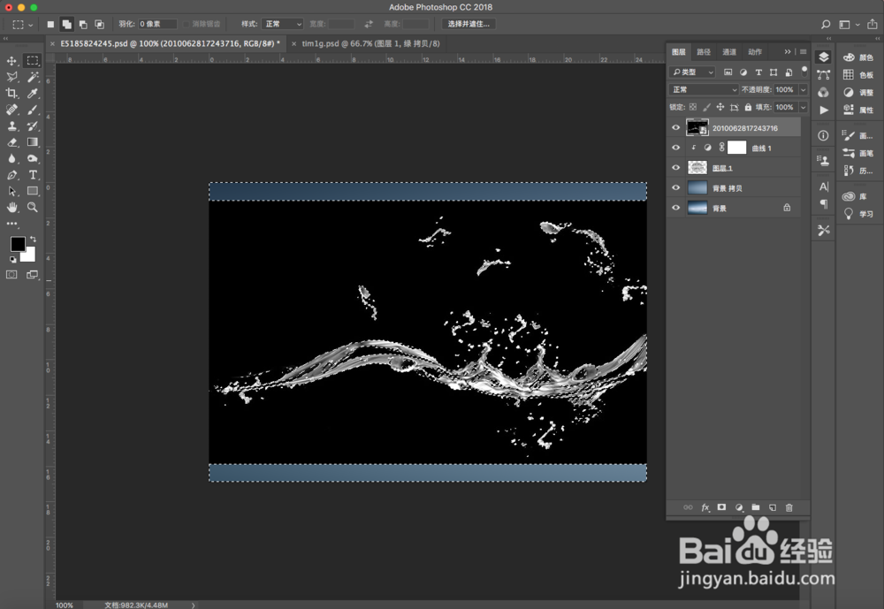Choose New Selection mode in options bar
The image size is (884, 609).
coord(50,24)
